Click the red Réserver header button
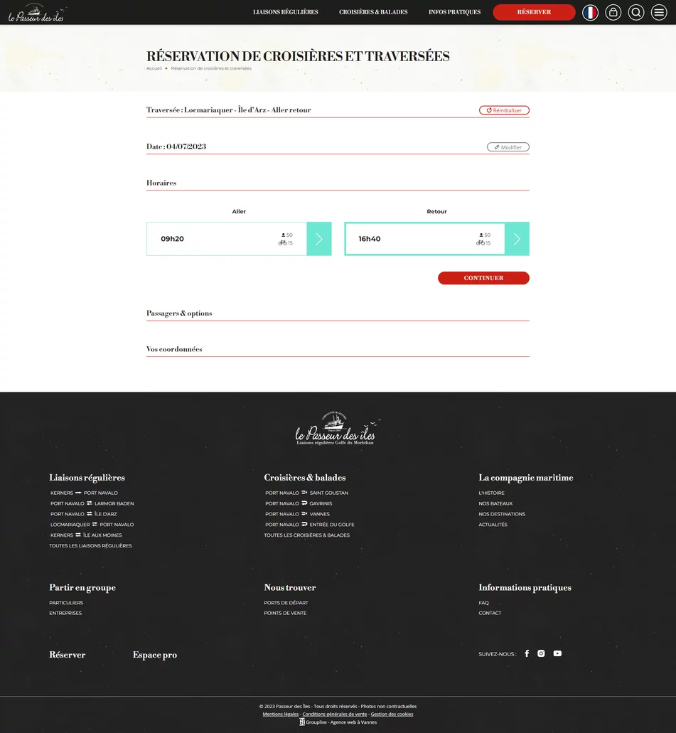Screen dimensions: 676x733 click(x=534, y=12)
